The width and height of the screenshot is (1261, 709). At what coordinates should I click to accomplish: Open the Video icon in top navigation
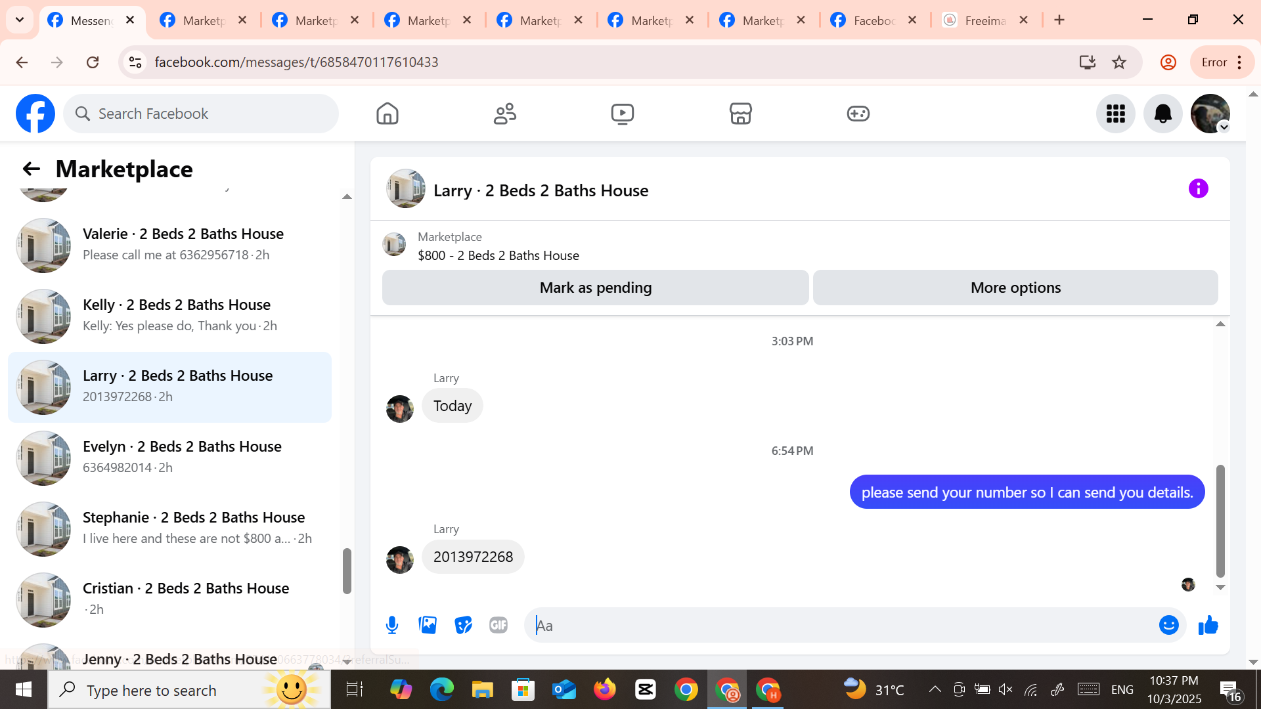(623, 114)
